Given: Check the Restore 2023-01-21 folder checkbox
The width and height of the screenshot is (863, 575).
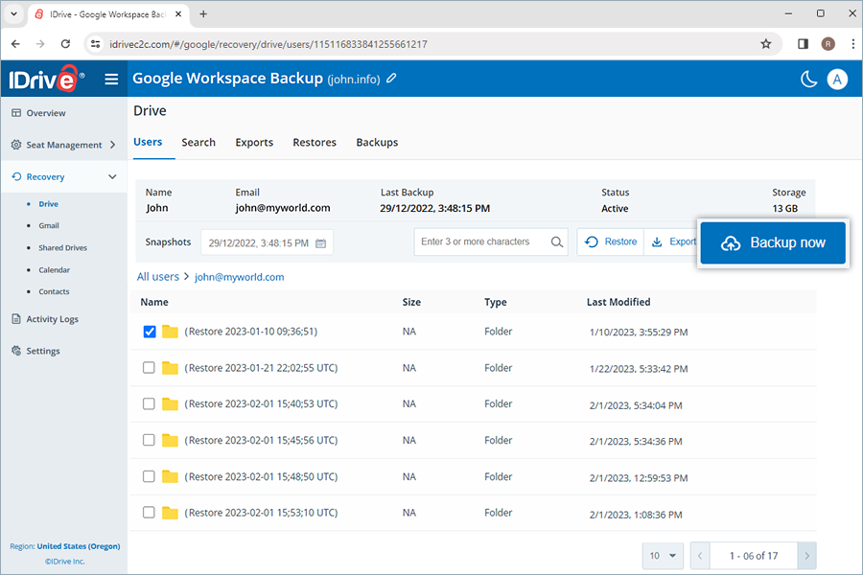Looking at the screenshot, I should click(x=149, y=368).
